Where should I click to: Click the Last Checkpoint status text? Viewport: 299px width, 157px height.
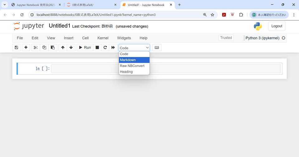pyautogui.click(x=93, y=26)
